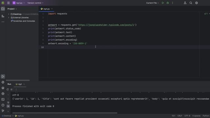Click print(antwort.encoding) line

pyautogui.click(x=63, y=40)
